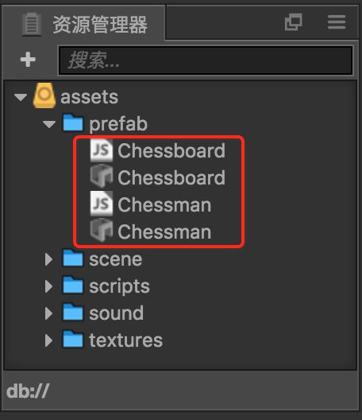Select the Chessboard JS script icon

pos(102,150)
